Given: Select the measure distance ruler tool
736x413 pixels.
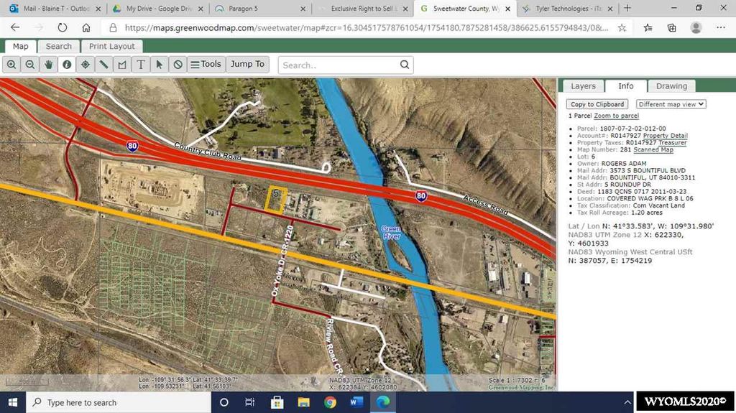Looking at the screenshot, I should click(x=103, y=65).
